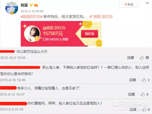Click the gold coin at envelope top

click(x=87, y=24)
